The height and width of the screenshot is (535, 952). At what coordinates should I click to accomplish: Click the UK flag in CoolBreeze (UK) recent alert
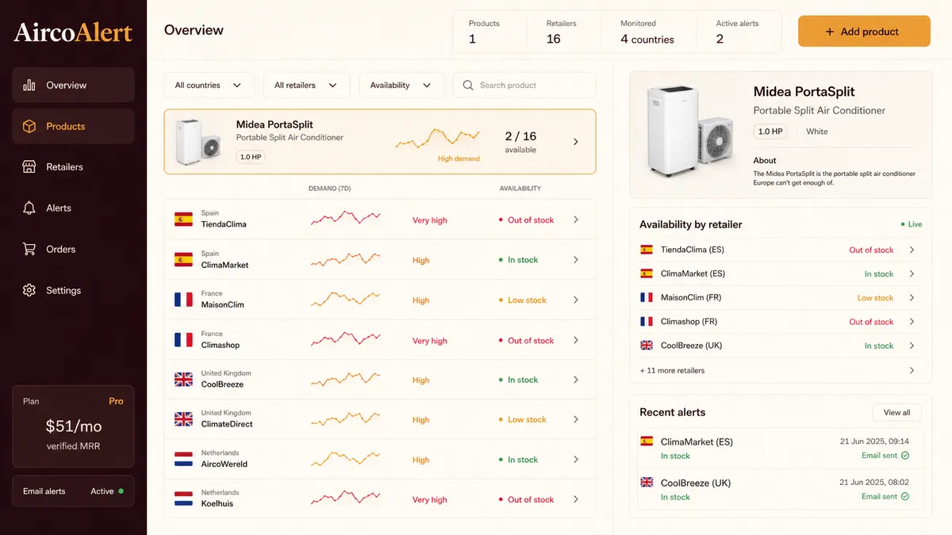coord(647,483)
